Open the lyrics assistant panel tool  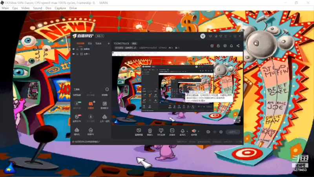104,105
